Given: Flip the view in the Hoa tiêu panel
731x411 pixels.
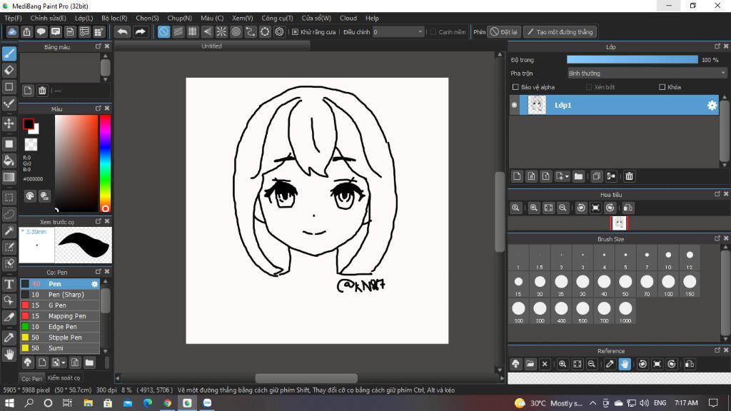Looking at the screenshot, I should [628, 208].
